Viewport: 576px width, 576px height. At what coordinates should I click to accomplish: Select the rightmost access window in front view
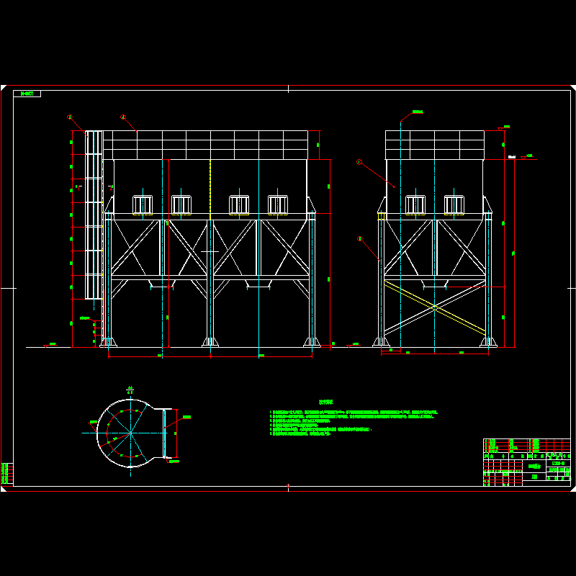[278, 204]
